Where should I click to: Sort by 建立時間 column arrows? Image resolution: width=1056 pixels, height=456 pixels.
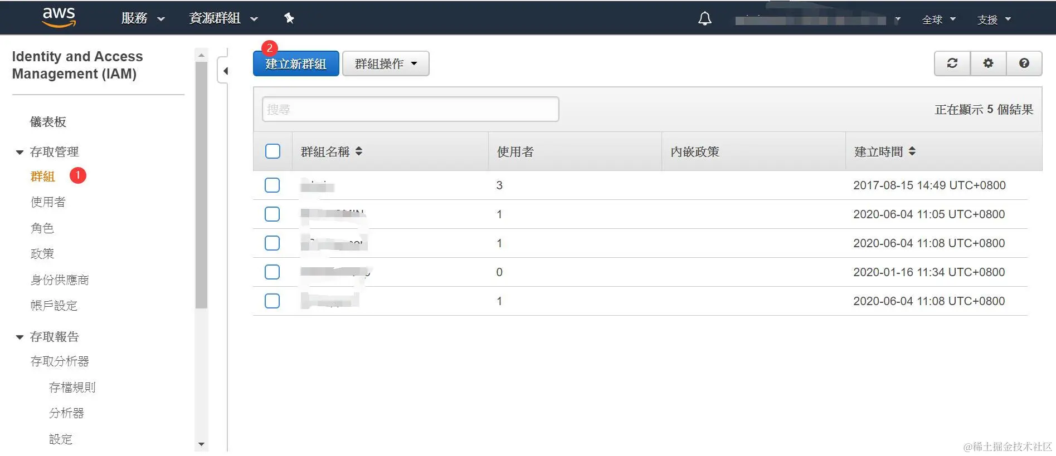pyautogui.click(x=912, y=151)
